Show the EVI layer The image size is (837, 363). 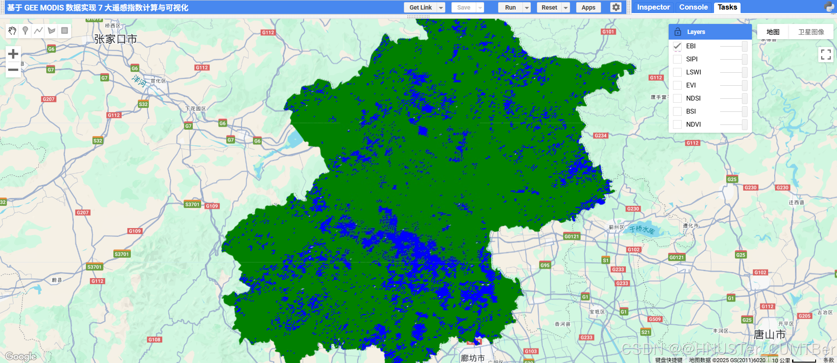tap(677, 85)
